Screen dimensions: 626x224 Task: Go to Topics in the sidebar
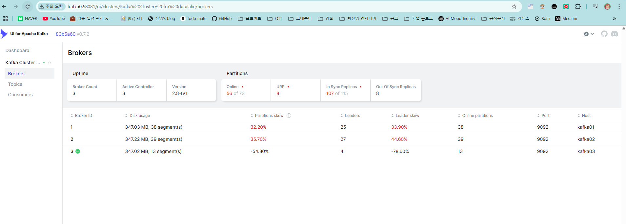(15, 84)
